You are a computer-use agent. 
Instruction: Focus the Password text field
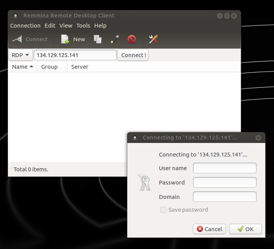coord(225,183)
